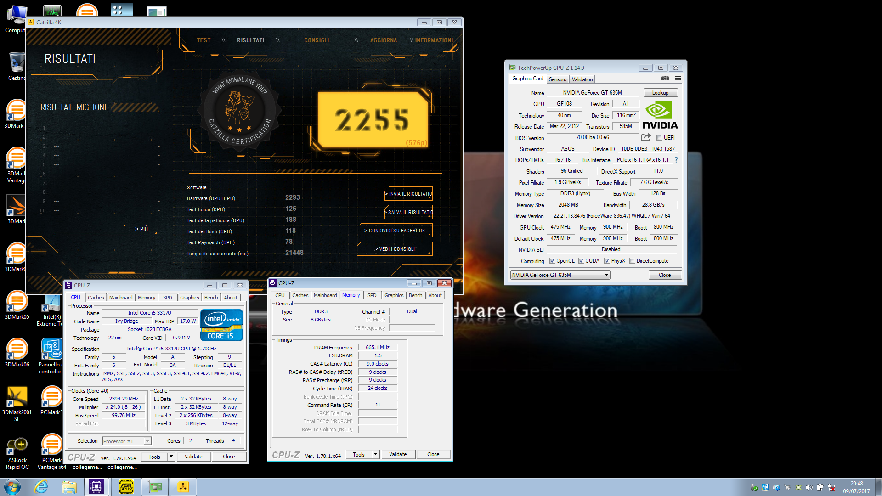The width and height of the screenshot is (882, 496).
Task: Click Validate in the left CPU-Z window
Action: tap(193, 457)
